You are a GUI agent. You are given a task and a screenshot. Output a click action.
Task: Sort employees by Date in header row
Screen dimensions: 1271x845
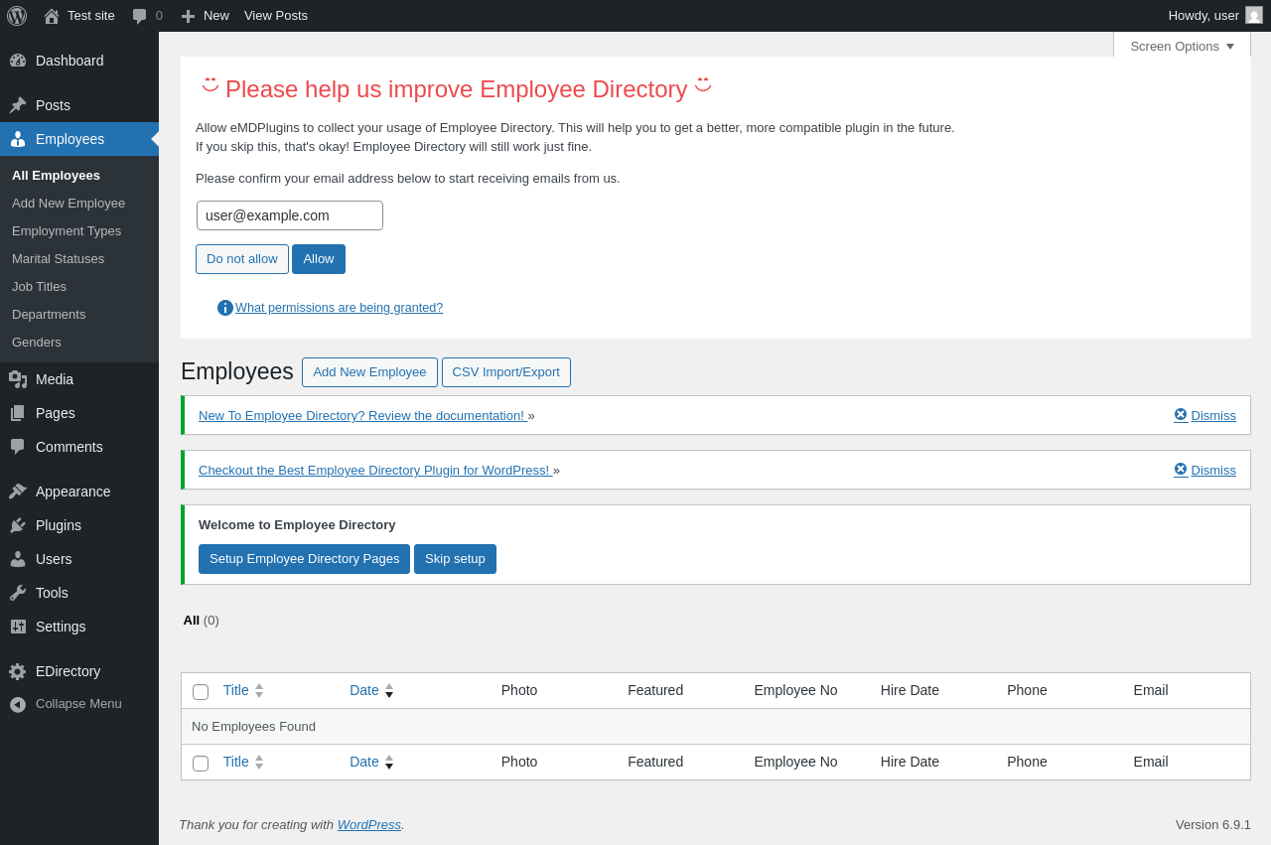click(x=364, y=690)
